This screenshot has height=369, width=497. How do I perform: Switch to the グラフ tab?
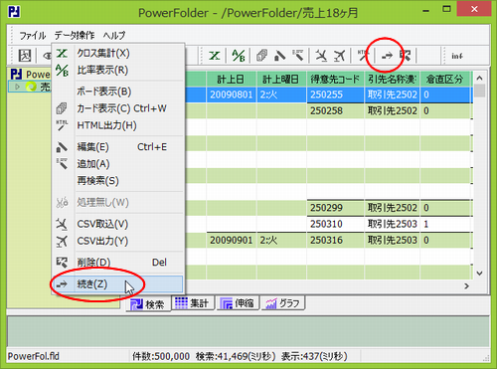283,303
